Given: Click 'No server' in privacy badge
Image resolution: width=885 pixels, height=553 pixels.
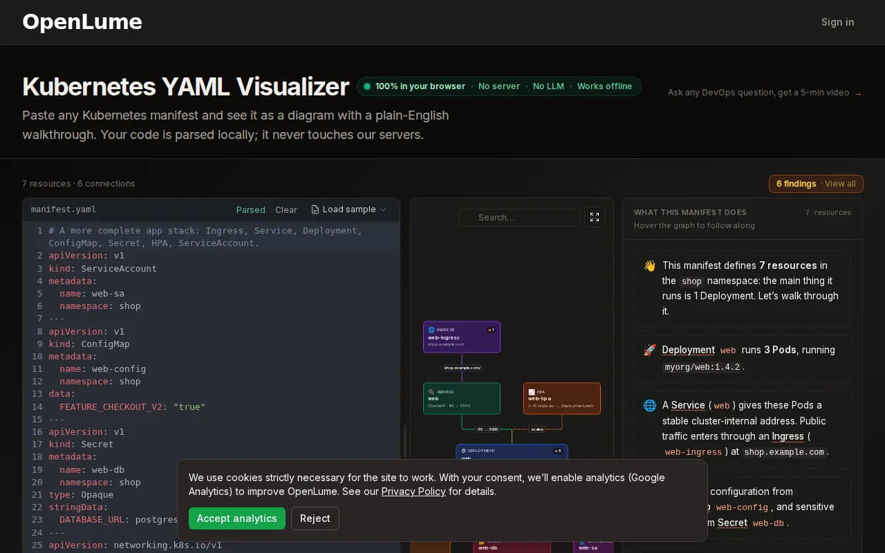Looking at the screenshot, I should click(x=499, y=86).
